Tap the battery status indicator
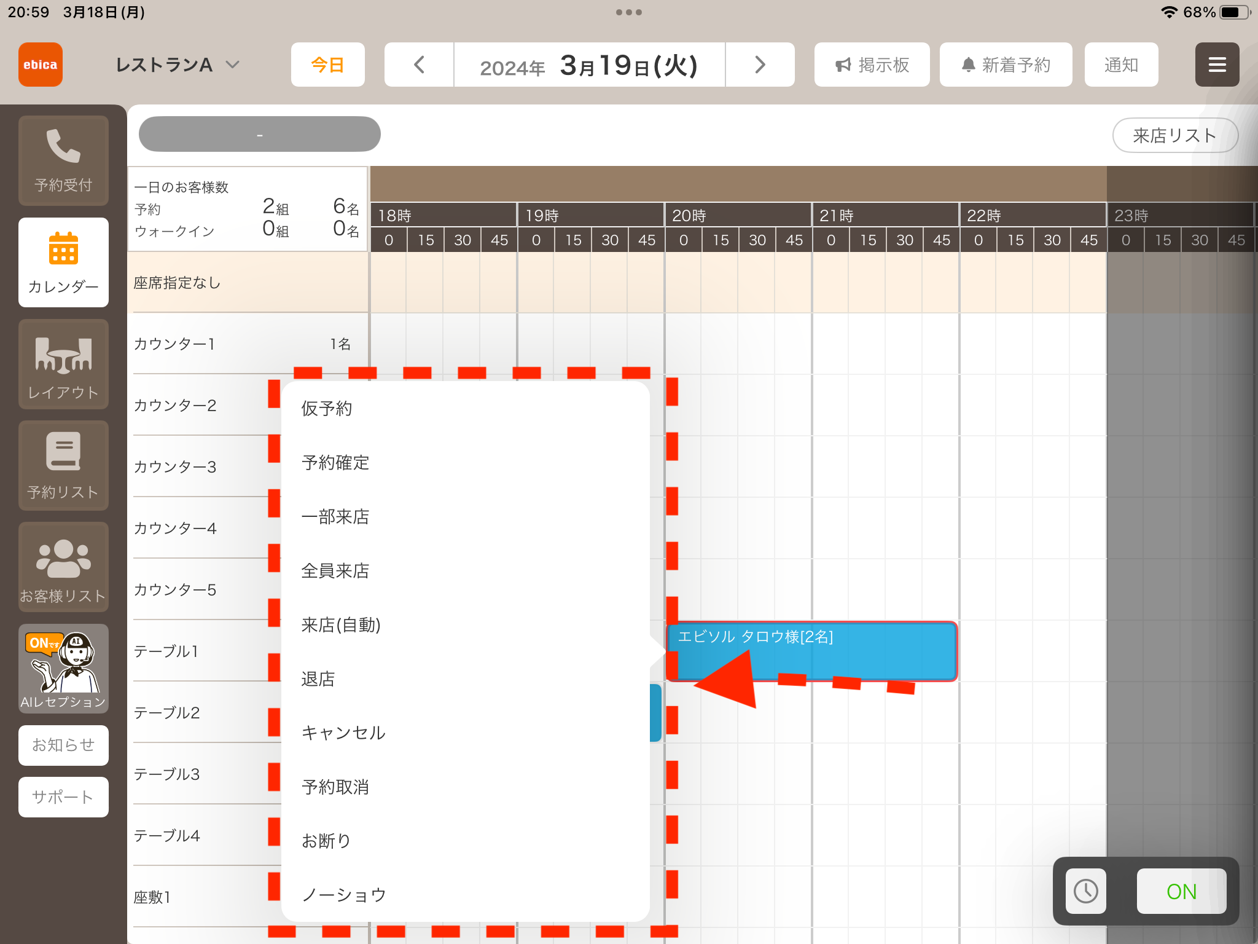Screen dimensions: 1258x944 pos(1235,12)
